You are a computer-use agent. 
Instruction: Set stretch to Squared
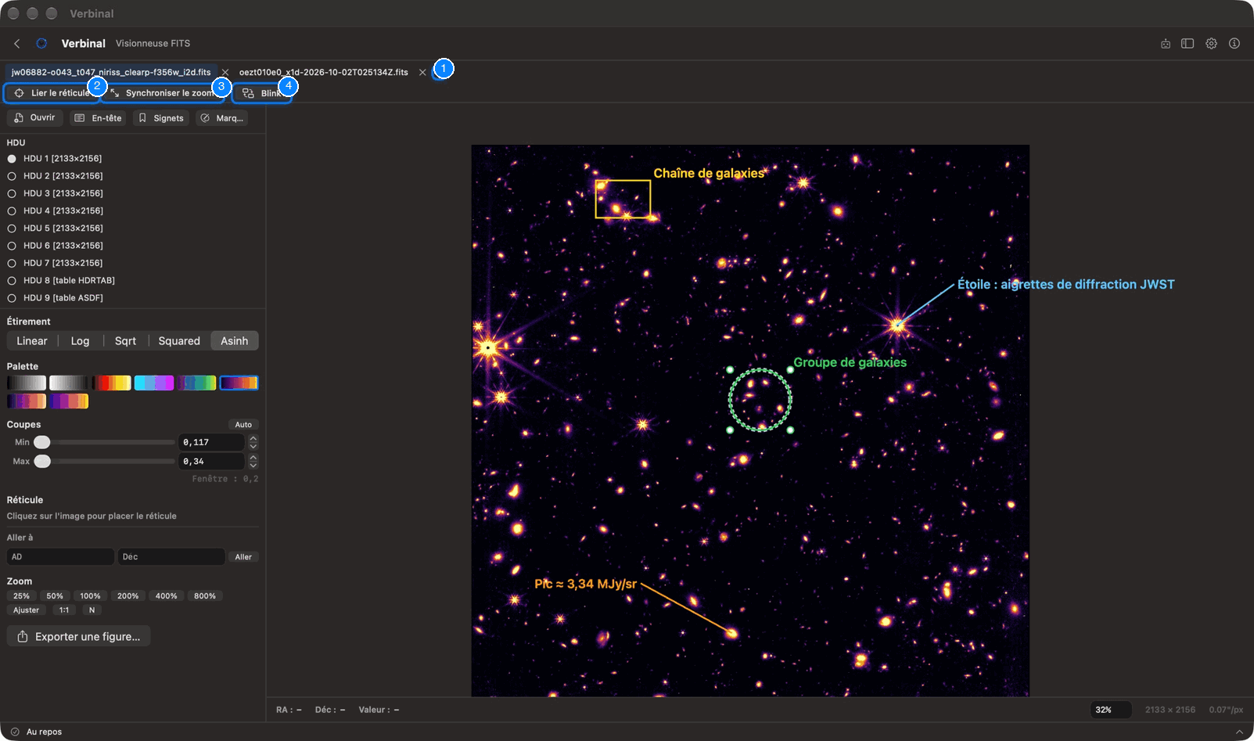[179, 341]
